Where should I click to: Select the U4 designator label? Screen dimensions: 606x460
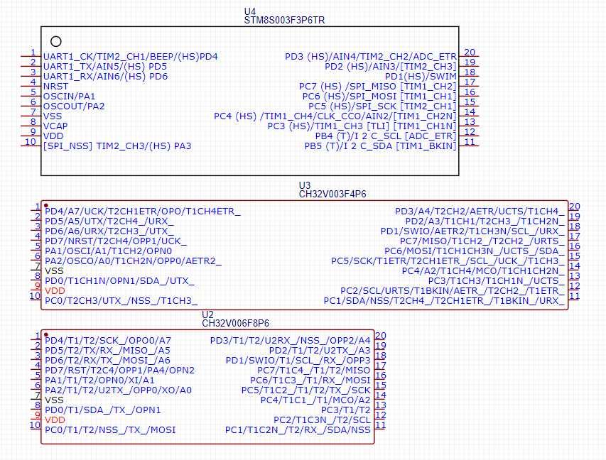click(x=249, y=11)
